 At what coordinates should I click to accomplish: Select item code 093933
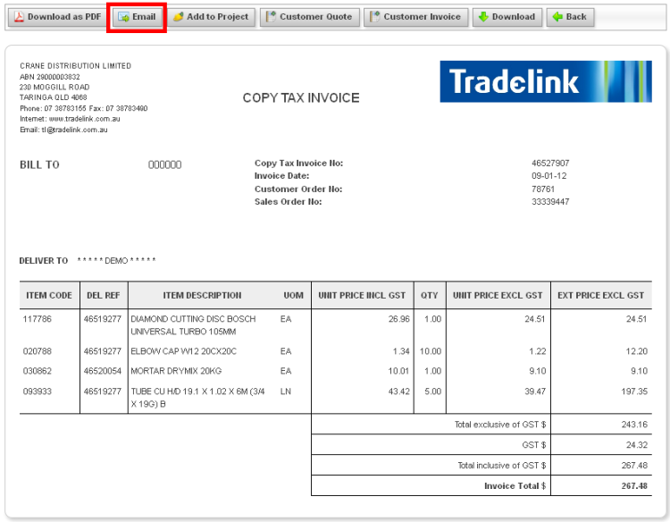[38, 391]
